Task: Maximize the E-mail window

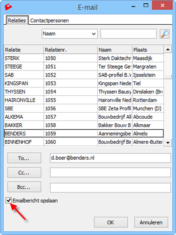Action: click(146, 6)
